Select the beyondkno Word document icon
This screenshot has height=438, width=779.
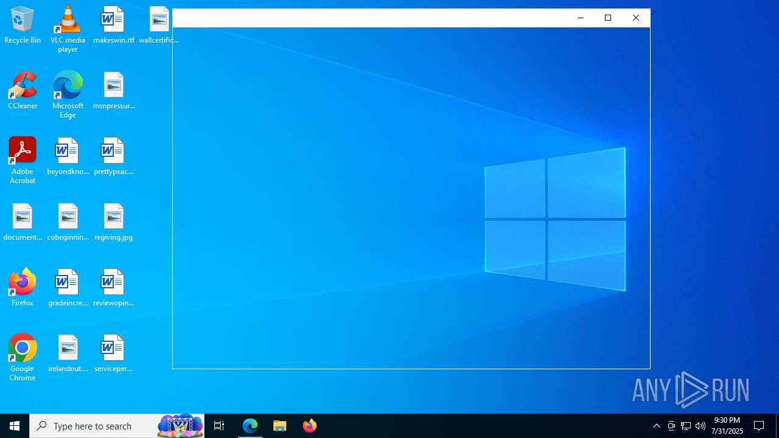(x=68, y=157)
